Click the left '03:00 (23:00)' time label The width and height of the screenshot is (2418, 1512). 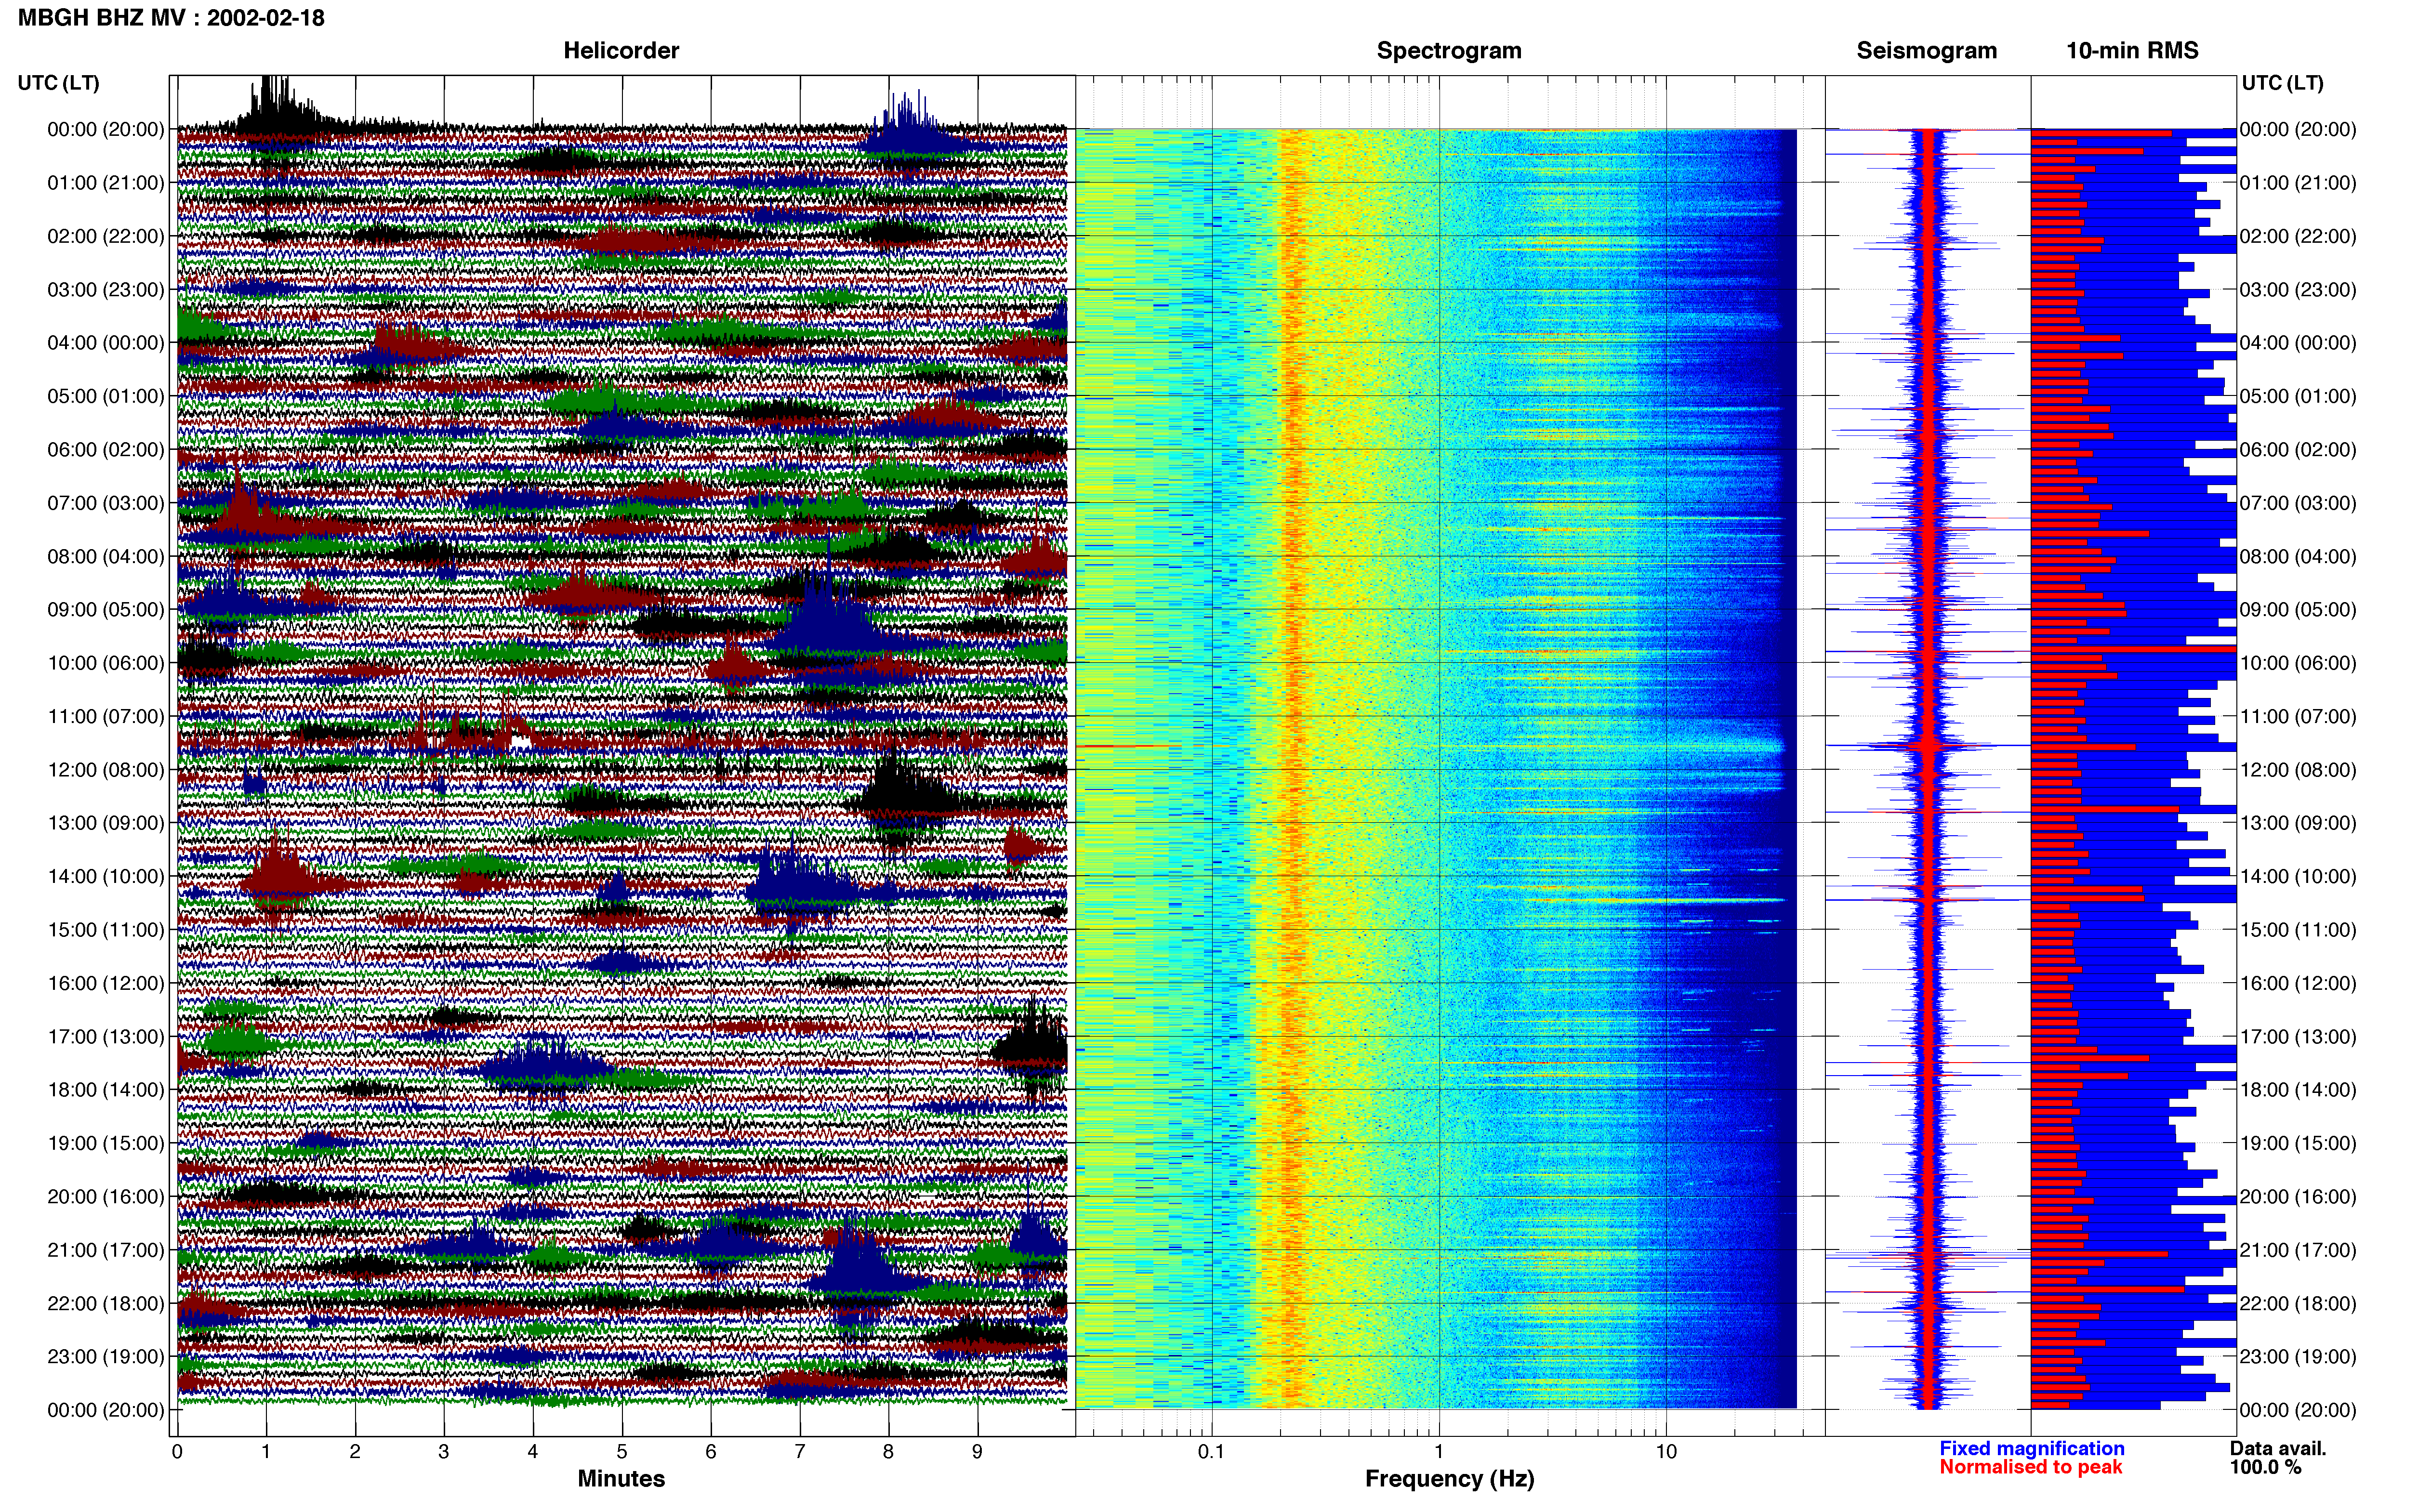[105, 289]
